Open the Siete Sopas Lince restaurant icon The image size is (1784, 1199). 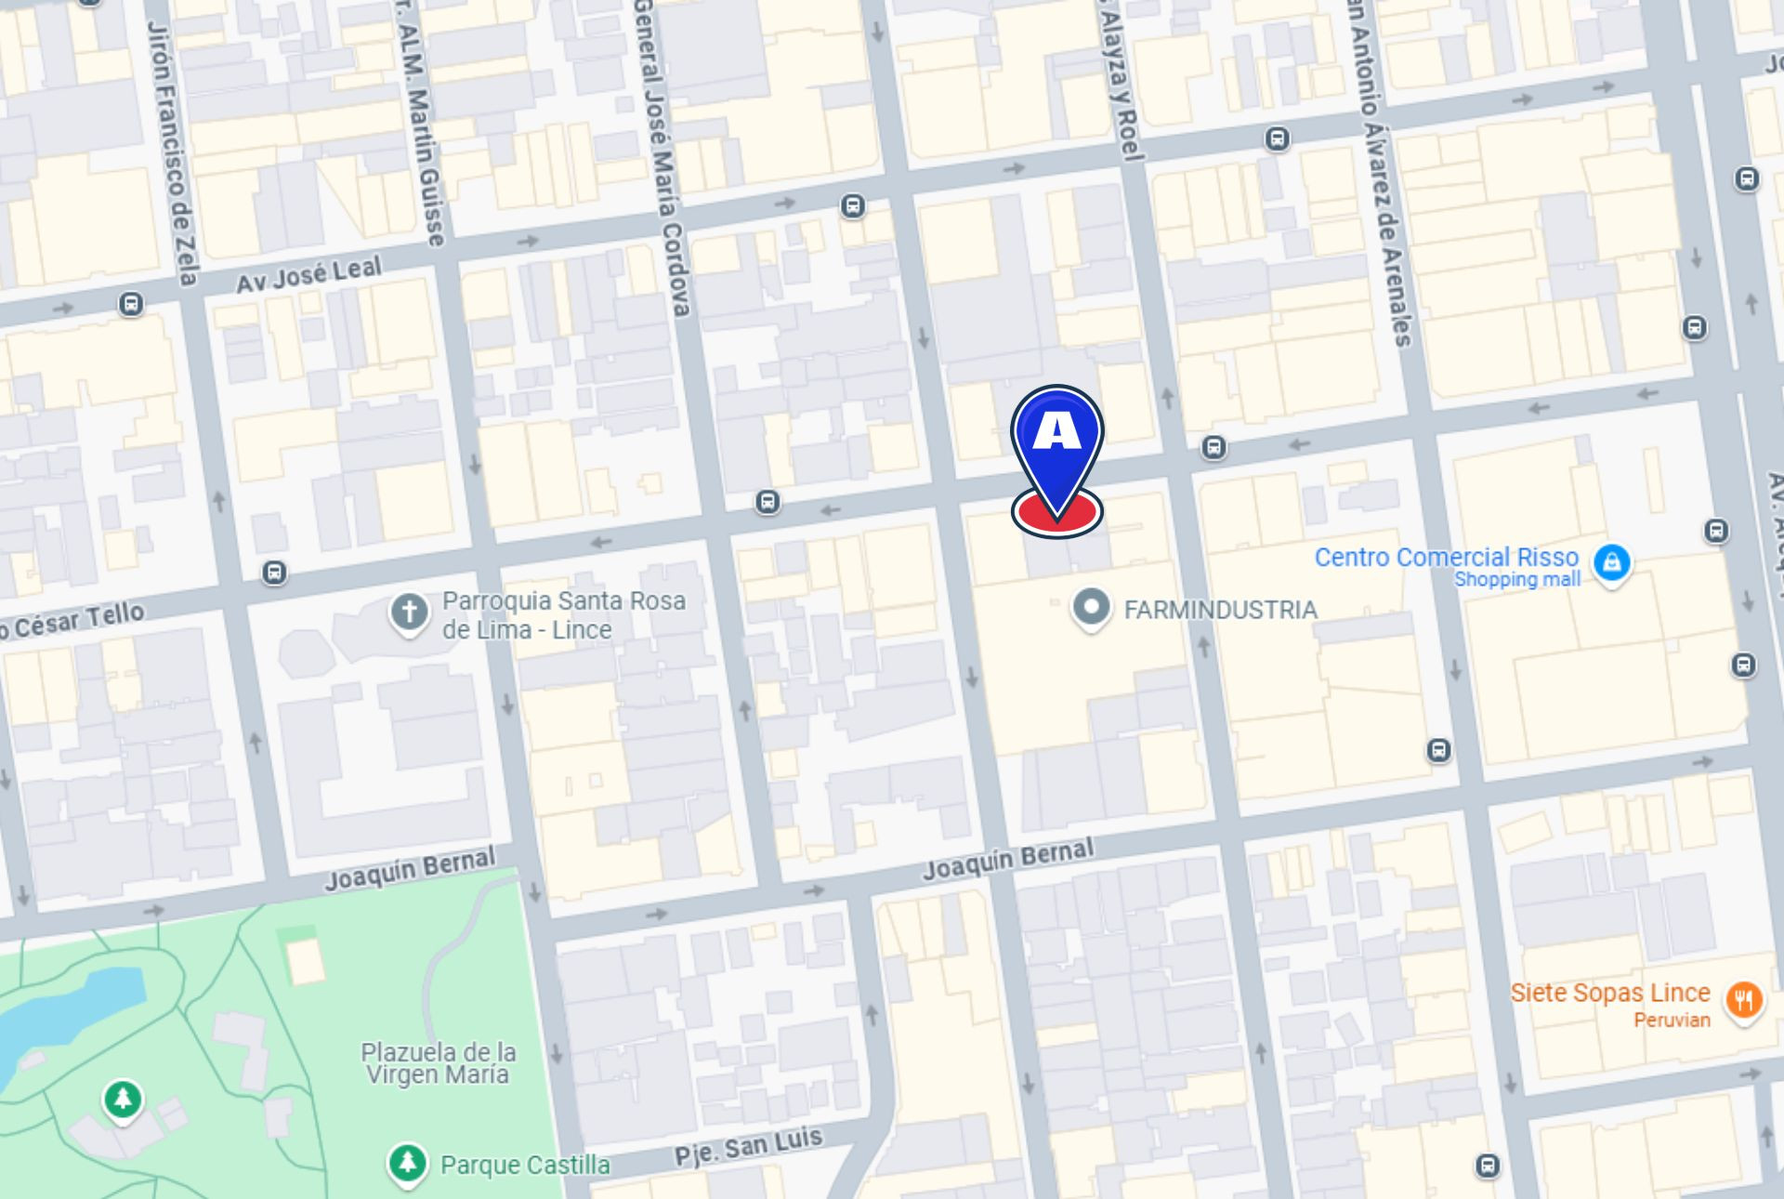[1744, 1002]
